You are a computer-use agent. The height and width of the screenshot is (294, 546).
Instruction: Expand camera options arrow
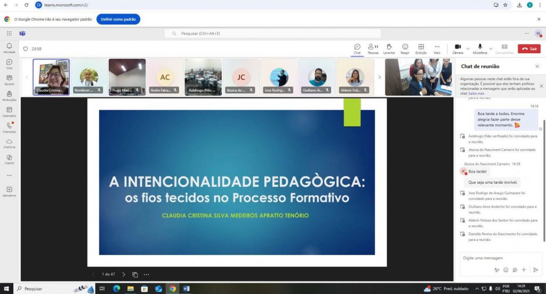[x=468, y=48]
